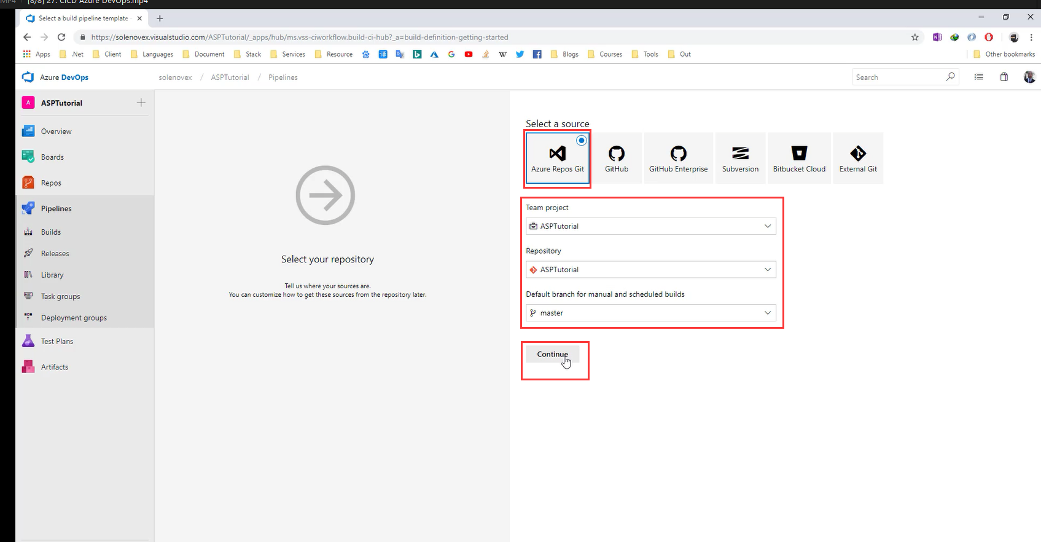The width and height of the screenshot is (1041, 542).
Task: Open the Team project dropdown
Action: coord(651,226)
